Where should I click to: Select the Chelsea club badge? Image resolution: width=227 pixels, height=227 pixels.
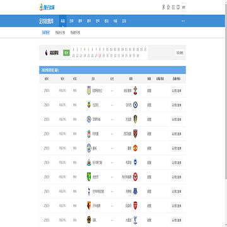coord(135,105)
